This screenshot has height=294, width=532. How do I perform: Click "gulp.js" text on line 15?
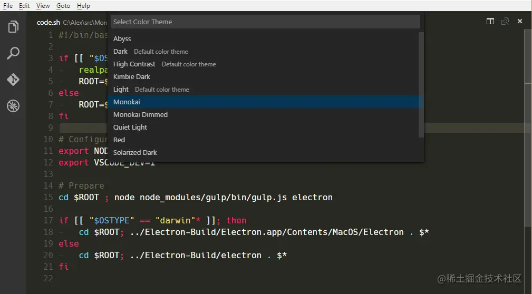pyautogui.click(x=269, y=198)
